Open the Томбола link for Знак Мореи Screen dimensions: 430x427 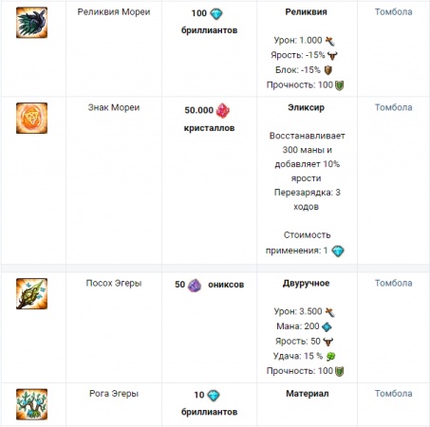(x=393, y=107)
